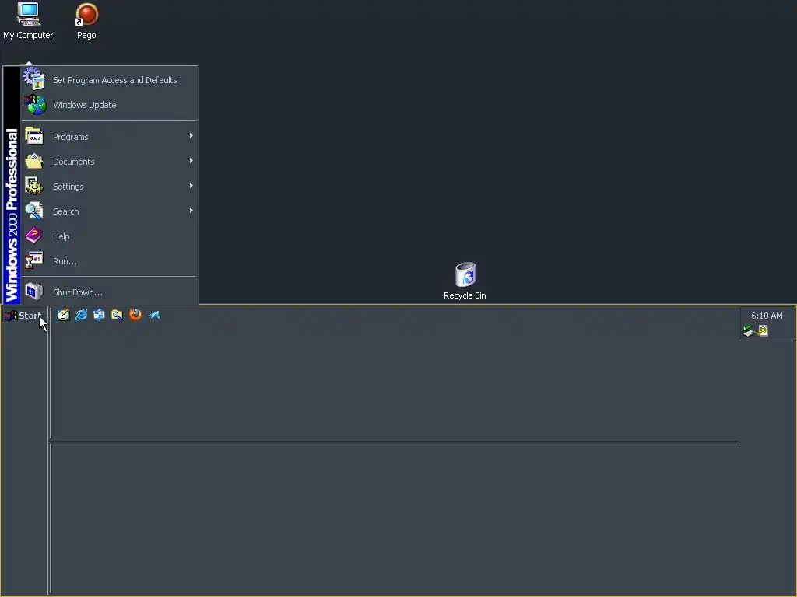Image resolution: width=797 pixels, height=597 pixels.
Task: Open Set Program Access and Defaults
Action: coord(109,80)
